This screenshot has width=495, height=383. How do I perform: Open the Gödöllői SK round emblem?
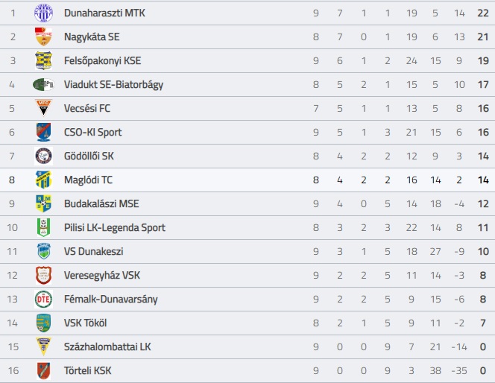[43, 156]
